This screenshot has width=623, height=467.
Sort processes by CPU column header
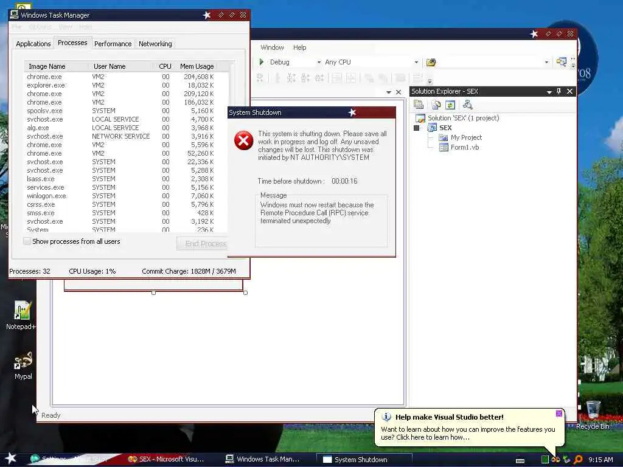[x=165, y=66]
